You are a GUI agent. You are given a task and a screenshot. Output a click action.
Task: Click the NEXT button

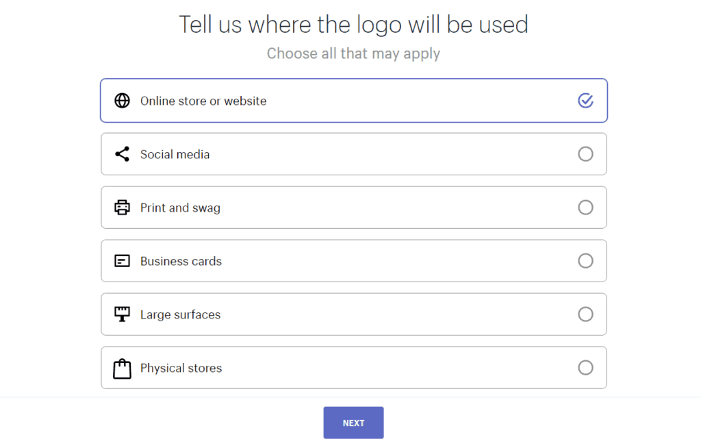[x=354, y=423]
